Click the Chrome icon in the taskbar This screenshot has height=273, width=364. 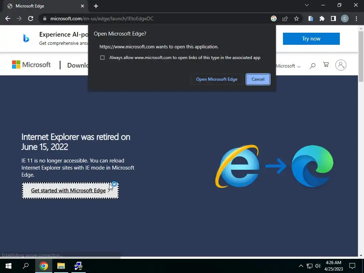click(x=43, y=266)
